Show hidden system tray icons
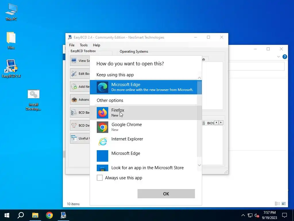294x221 pixels. pos(243,215)
